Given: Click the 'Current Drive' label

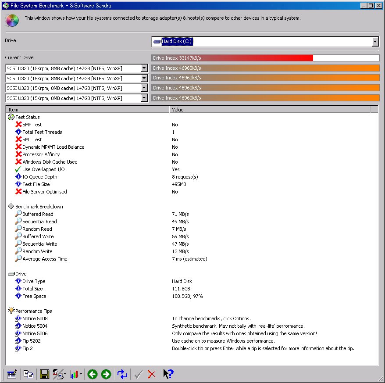Looking at the screenshot, I should [x=19, y=57].
